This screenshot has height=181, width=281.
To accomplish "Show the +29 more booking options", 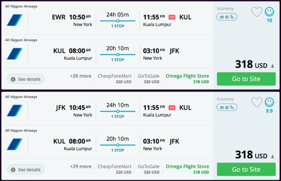I will (x=80, y=167).
